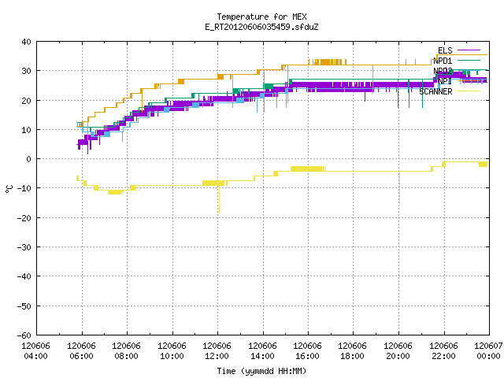504x378 pixels.
Task: Click the x-axis tick label 120606 22:00
Action: click(444, 351)
